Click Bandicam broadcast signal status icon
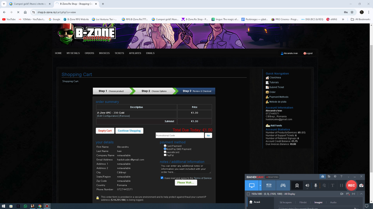This screenshot has height=209, width=373. [354, 194]
